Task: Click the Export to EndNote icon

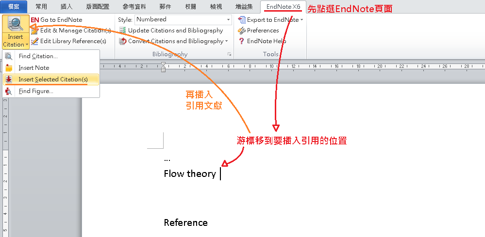Action: click(242, 20)
